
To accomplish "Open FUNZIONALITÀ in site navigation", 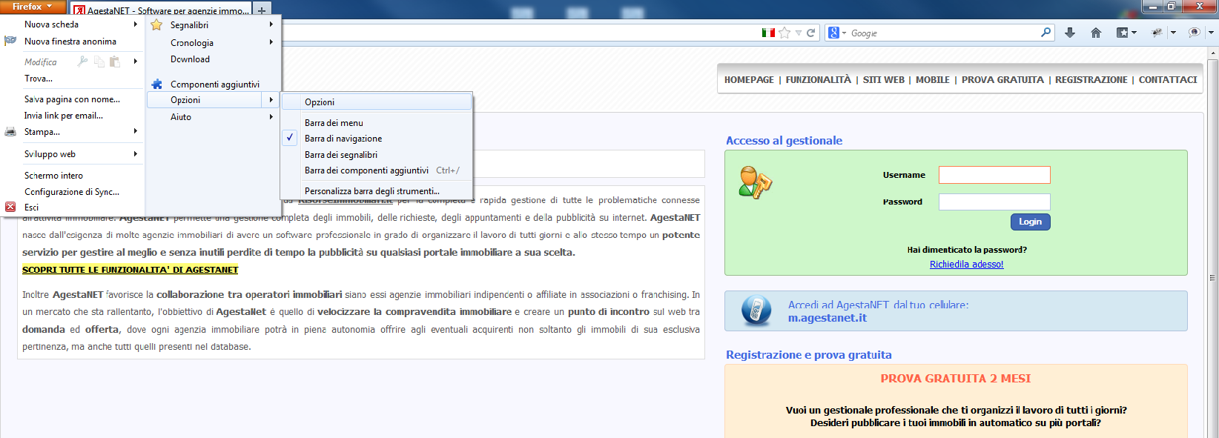I will pos(818,80).
